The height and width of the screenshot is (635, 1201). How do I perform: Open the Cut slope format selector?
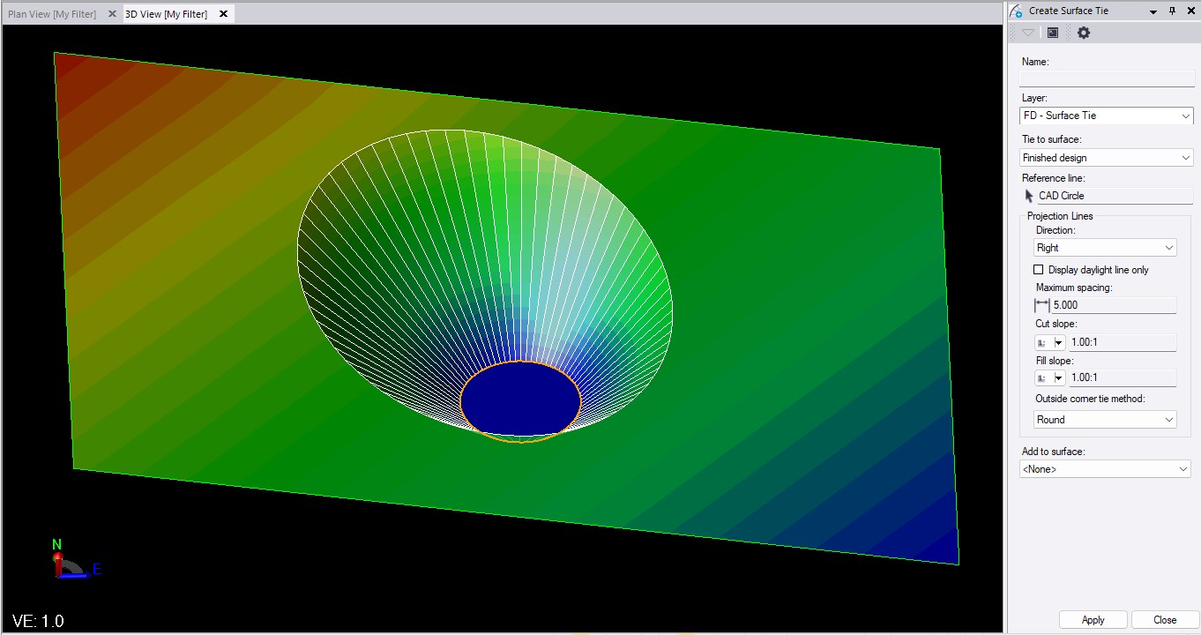(x=1050, y=342)
